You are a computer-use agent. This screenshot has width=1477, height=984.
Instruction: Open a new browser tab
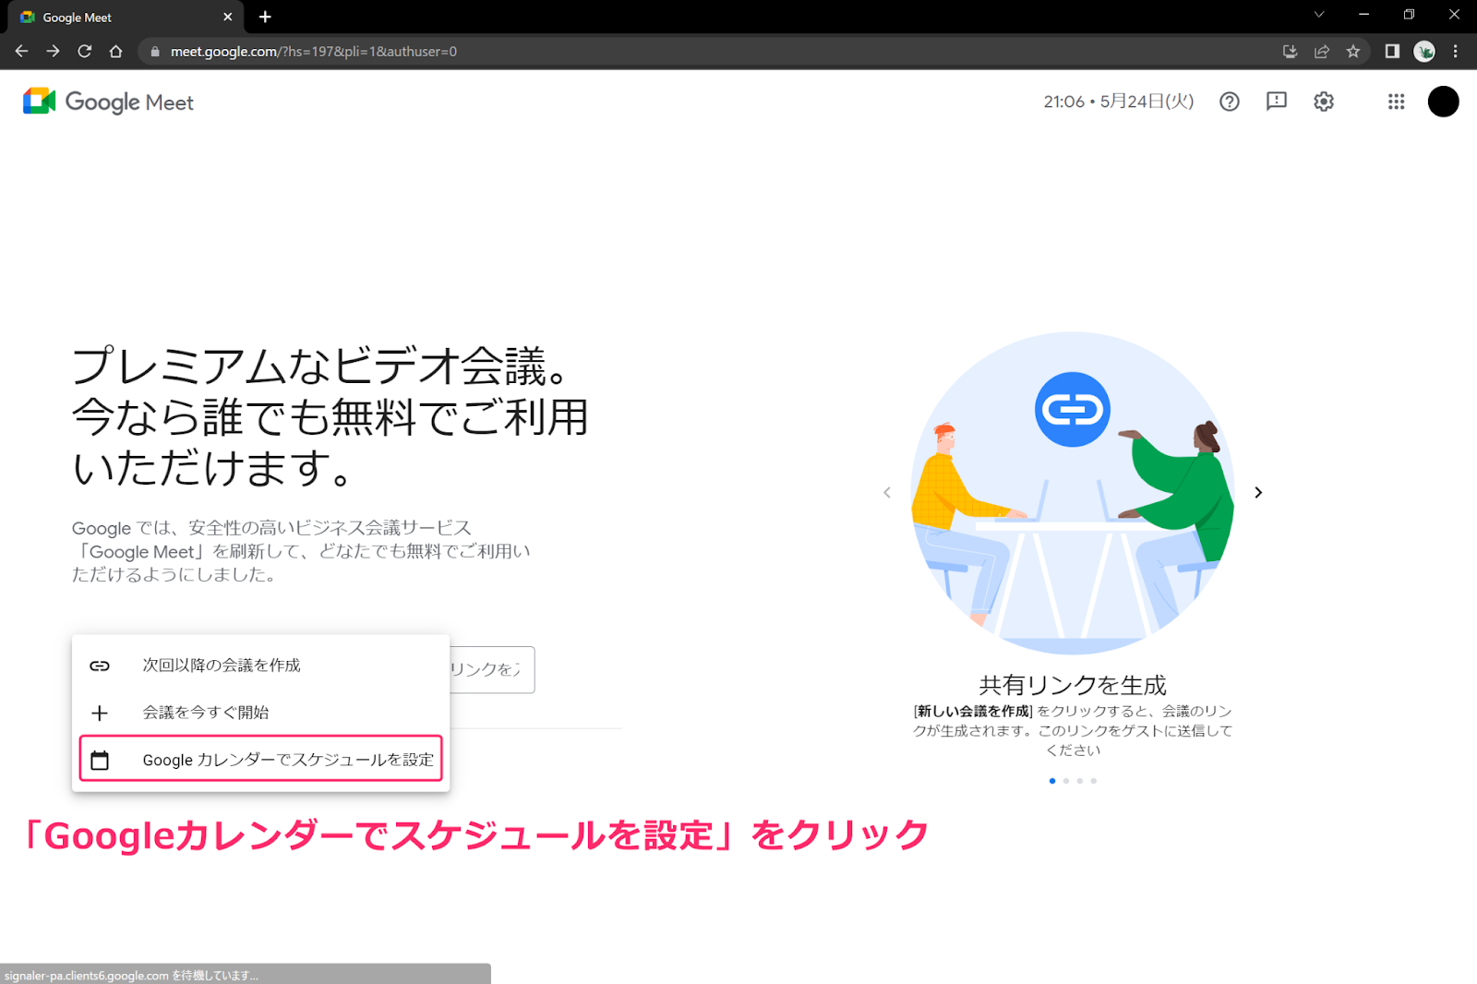(x=265, y=17)
